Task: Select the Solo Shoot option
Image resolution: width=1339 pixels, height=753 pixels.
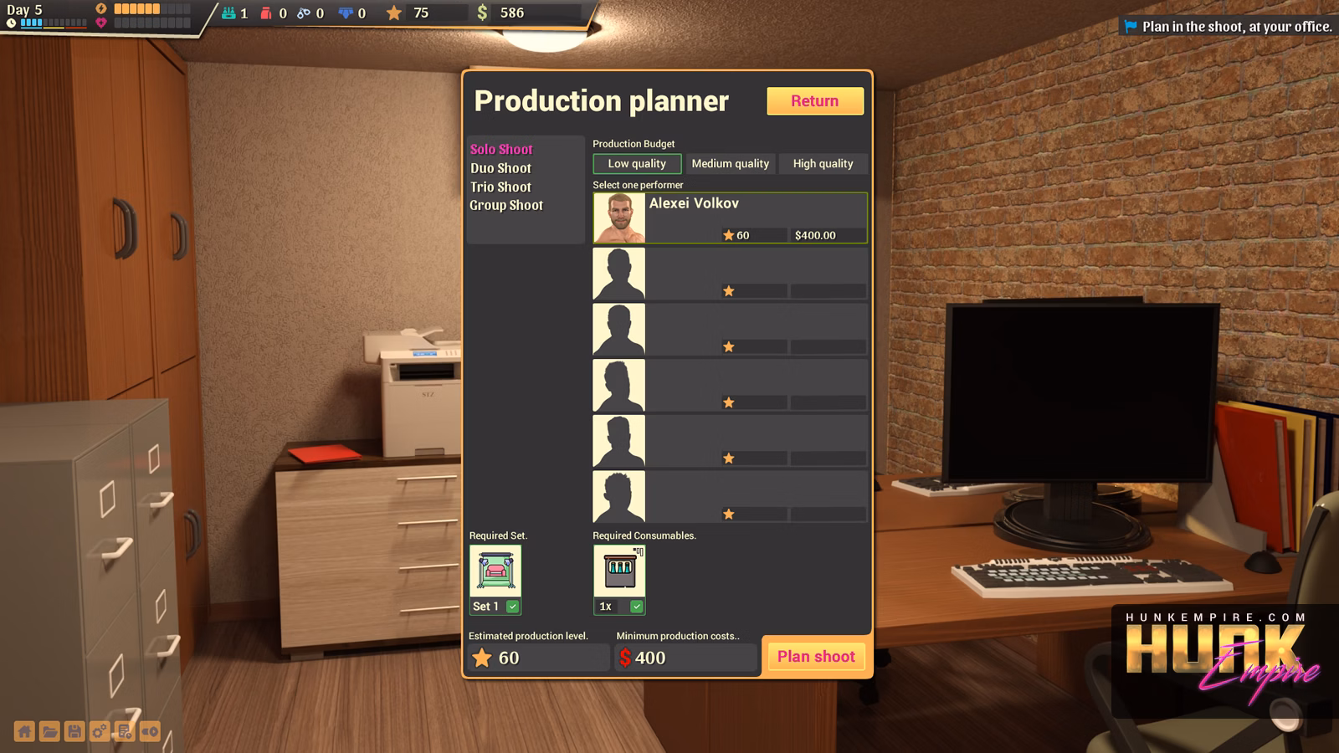Action: pos(501,150)
